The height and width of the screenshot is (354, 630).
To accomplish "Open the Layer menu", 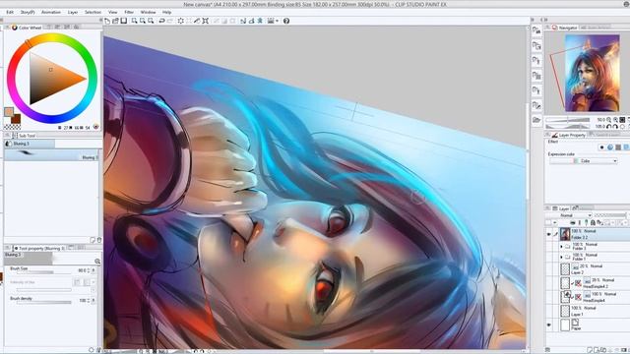I will pyautogui.click(x=73, y=13).
